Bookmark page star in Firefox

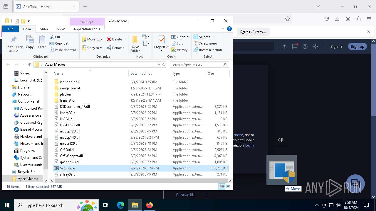(x=288, y=19)
